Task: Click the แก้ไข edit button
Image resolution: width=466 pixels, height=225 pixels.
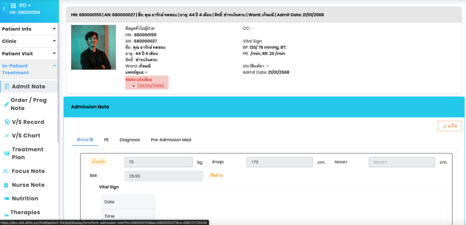Action: [x=449, y=126]
